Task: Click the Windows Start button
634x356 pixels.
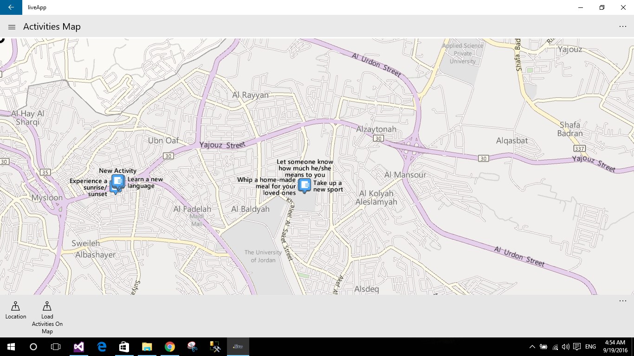Action: [x=11, y=347]
